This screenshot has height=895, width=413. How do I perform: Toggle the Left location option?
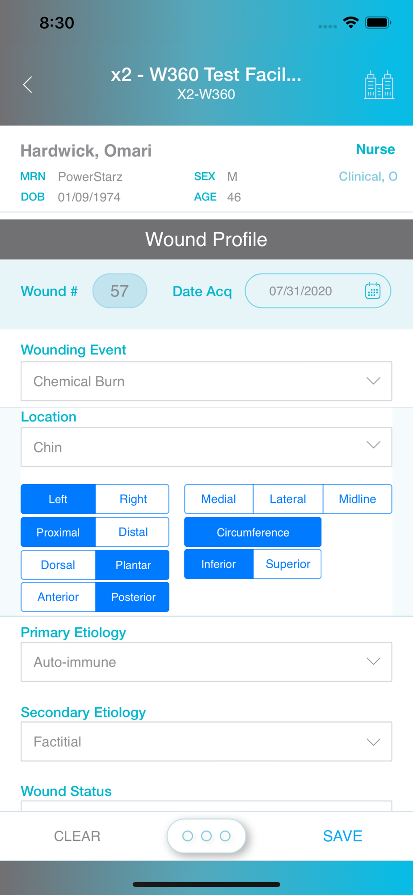click(58, 499)
